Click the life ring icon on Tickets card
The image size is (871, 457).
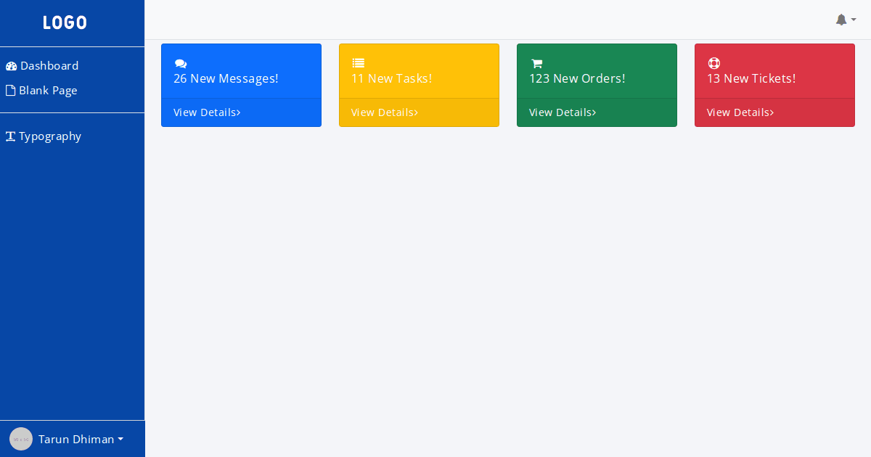(713, 64)
